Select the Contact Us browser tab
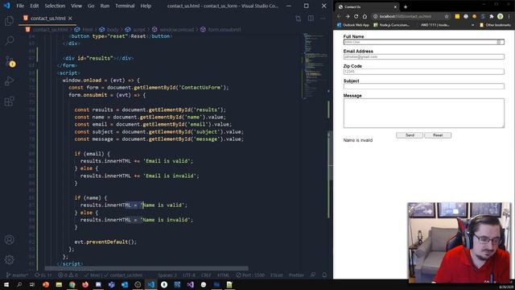 [x=367, y=6]
